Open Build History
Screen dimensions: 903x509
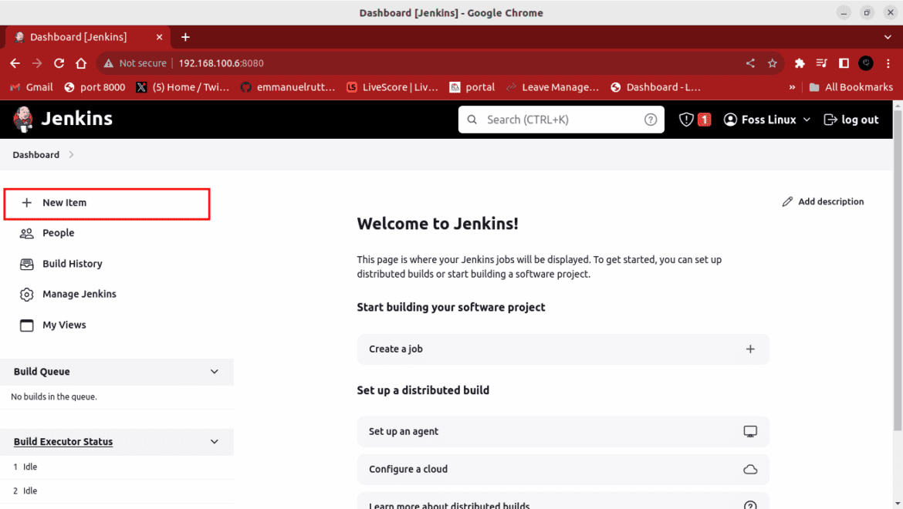click(73, 263)
